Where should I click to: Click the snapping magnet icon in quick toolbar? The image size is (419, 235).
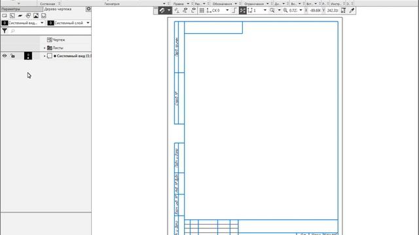click(x=162, y=10)
